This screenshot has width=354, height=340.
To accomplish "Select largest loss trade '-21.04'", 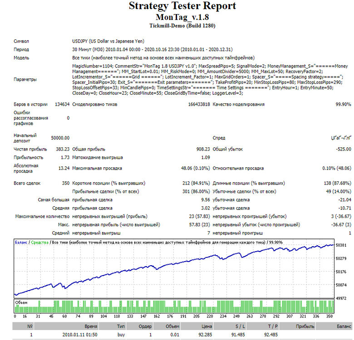I will pos(344,200).
